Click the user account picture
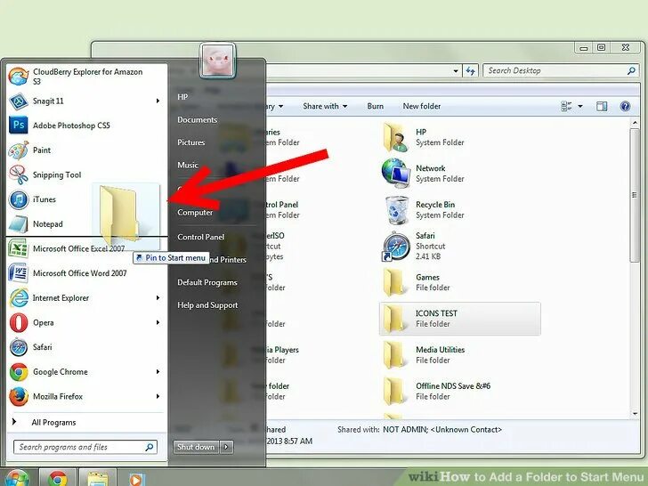 (218, 61)
